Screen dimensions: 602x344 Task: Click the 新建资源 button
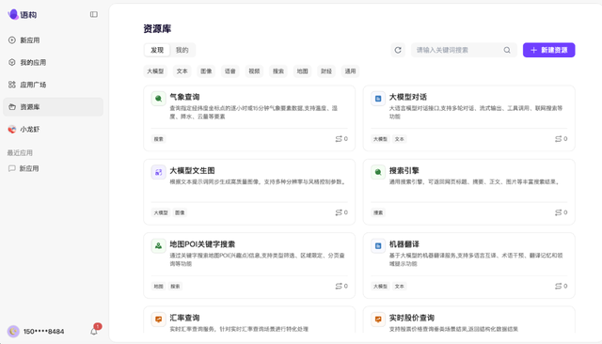click(x=548, y=50)
